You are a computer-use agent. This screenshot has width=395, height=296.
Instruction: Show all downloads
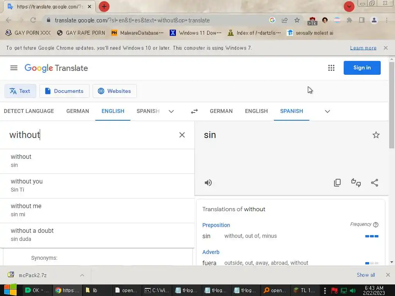(x=366, y=275)
